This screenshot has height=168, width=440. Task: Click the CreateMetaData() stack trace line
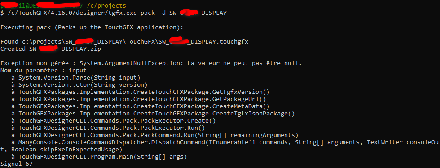141,106
